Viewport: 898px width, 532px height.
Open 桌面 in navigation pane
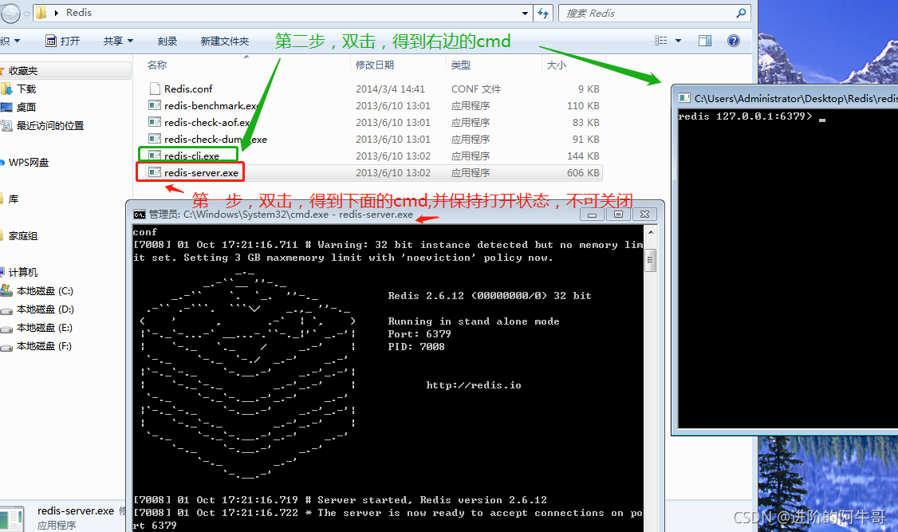(x=26, y=107)
